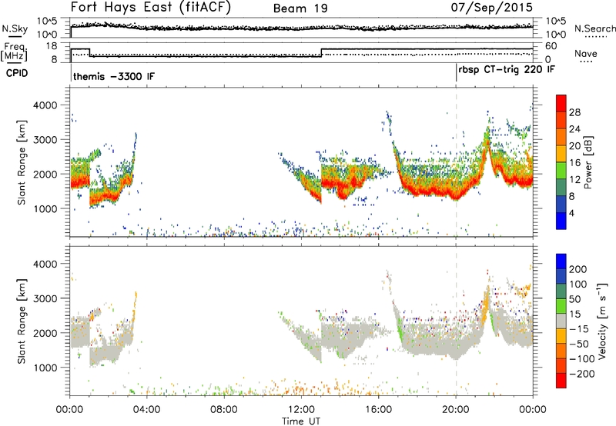Click the 'Velocity [m s-1]' color bar label
Viewport: 616px width, 426px height.
(x=602, y=321)
